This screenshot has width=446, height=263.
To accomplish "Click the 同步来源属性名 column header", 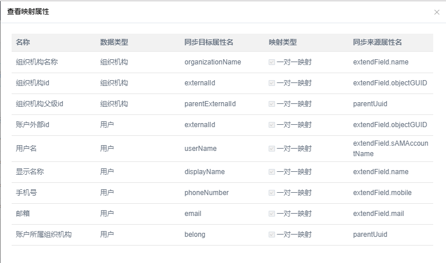I will (377, 42).
